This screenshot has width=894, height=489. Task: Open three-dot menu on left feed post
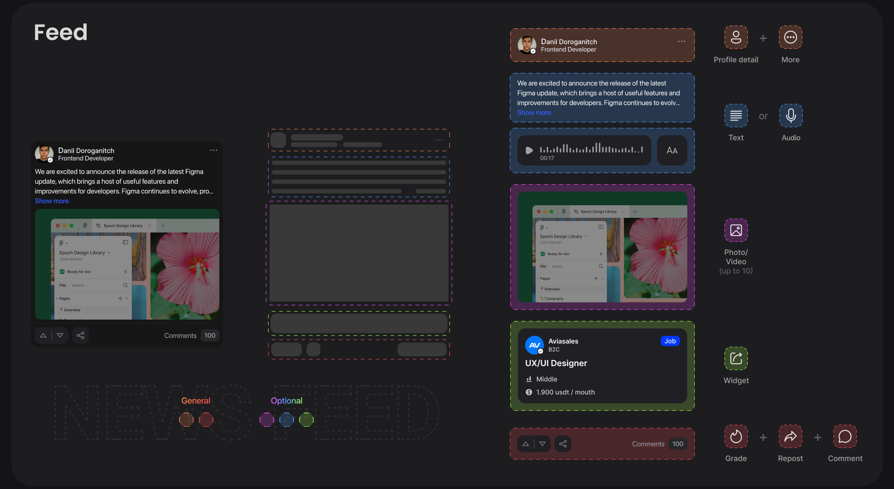214,150
